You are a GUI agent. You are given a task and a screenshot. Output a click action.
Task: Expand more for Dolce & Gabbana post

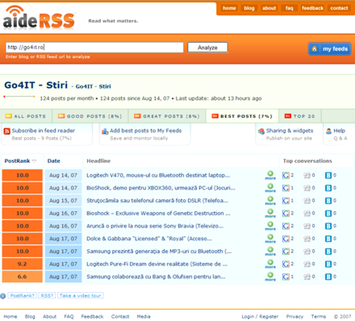tap(270, 239)
